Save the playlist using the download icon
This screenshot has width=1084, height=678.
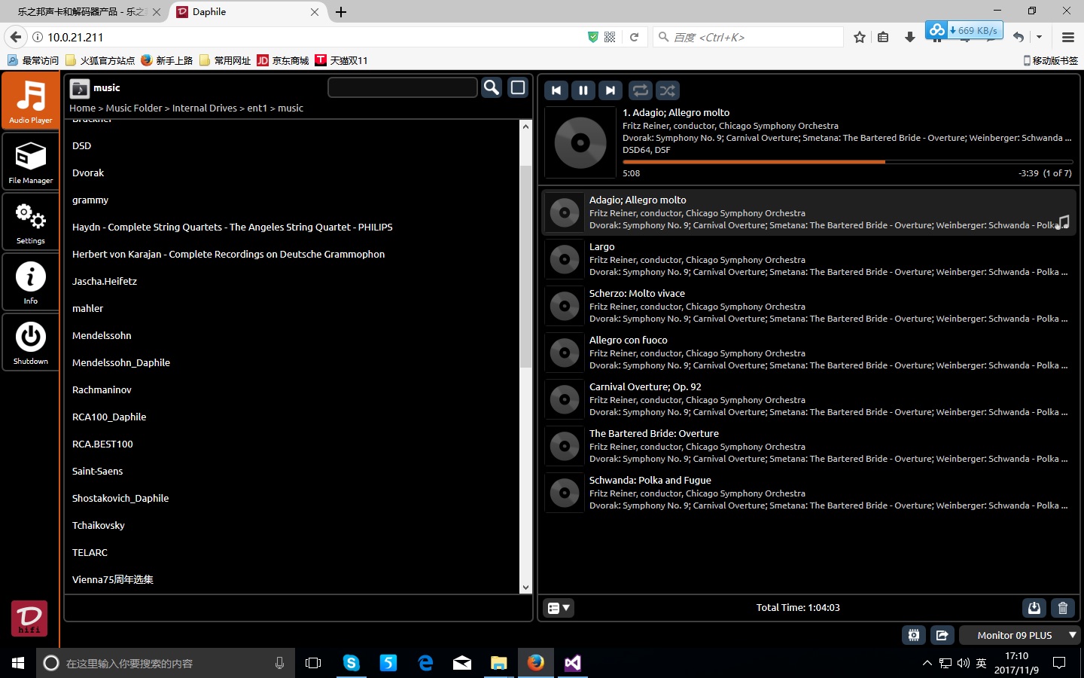[x=1034, y=608]
